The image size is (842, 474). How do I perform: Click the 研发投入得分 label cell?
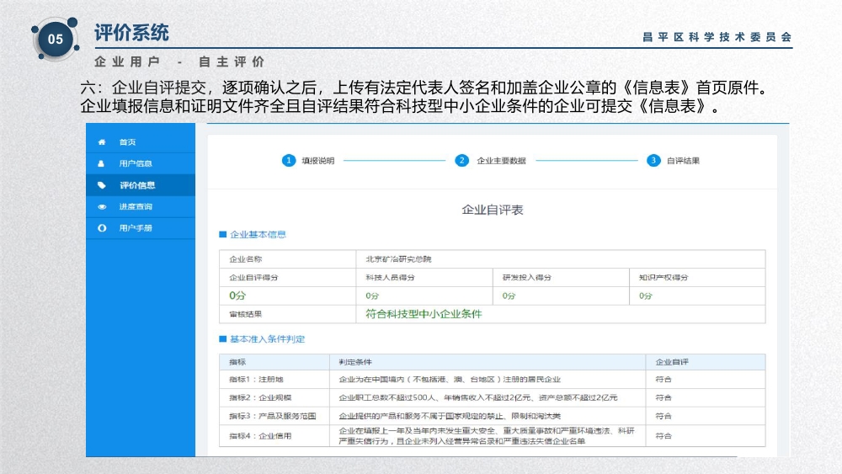click(x=561, y=278)
